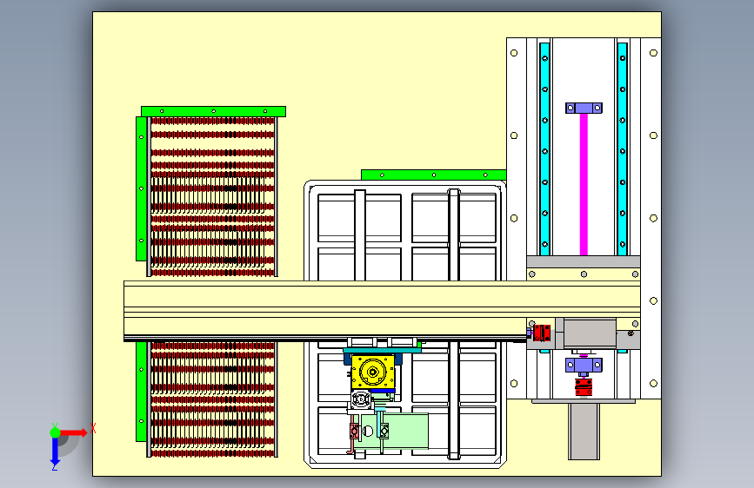Select the gray motor block on the beam end
Image resolution: width=754 pixels, height=488 pixels.
coord(590,333)
